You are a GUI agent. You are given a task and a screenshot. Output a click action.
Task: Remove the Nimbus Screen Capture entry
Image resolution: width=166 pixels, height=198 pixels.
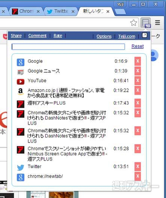138,149
